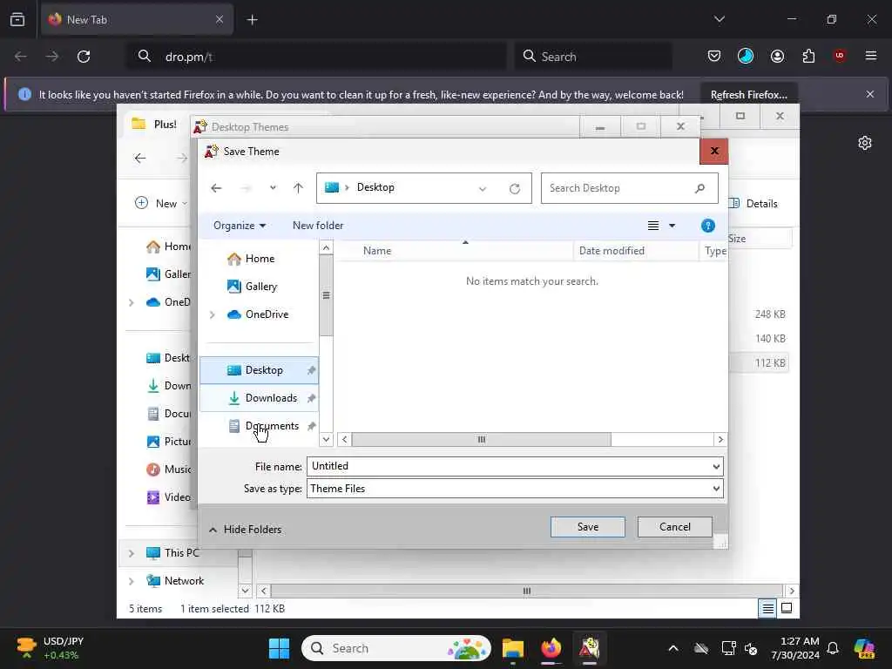Open File Explorer from the taskbar

pos(512,648)
